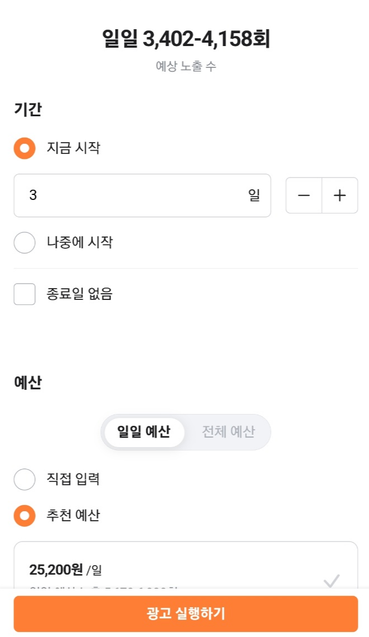Click the 지금 시작 label text

coord(73,148)
